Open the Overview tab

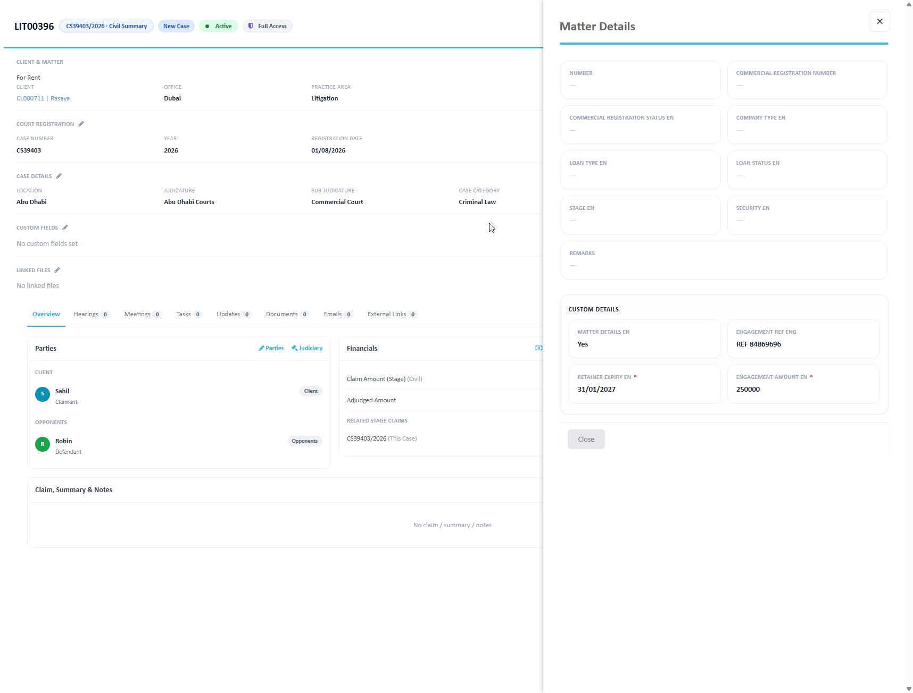[x=46, y=314]
